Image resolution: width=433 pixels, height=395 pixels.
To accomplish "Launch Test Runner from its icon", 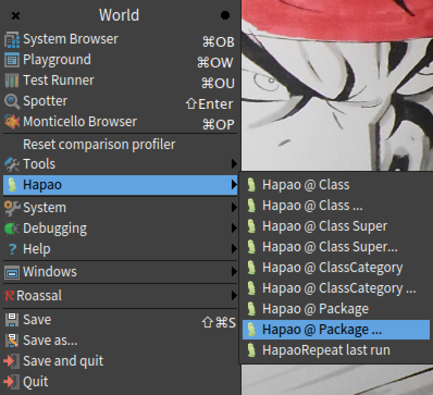I will (x=12, y=81).
